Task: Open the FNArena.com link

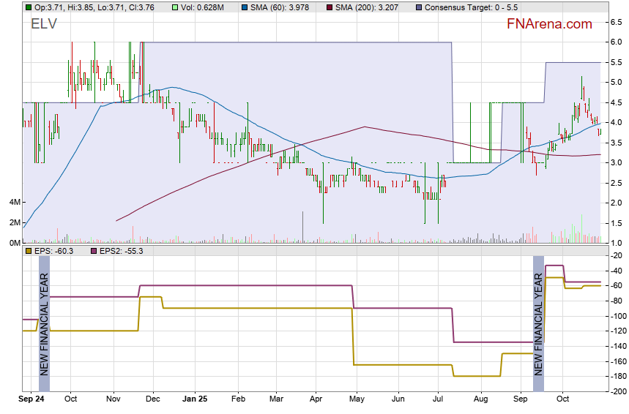Action: [549, 24]
